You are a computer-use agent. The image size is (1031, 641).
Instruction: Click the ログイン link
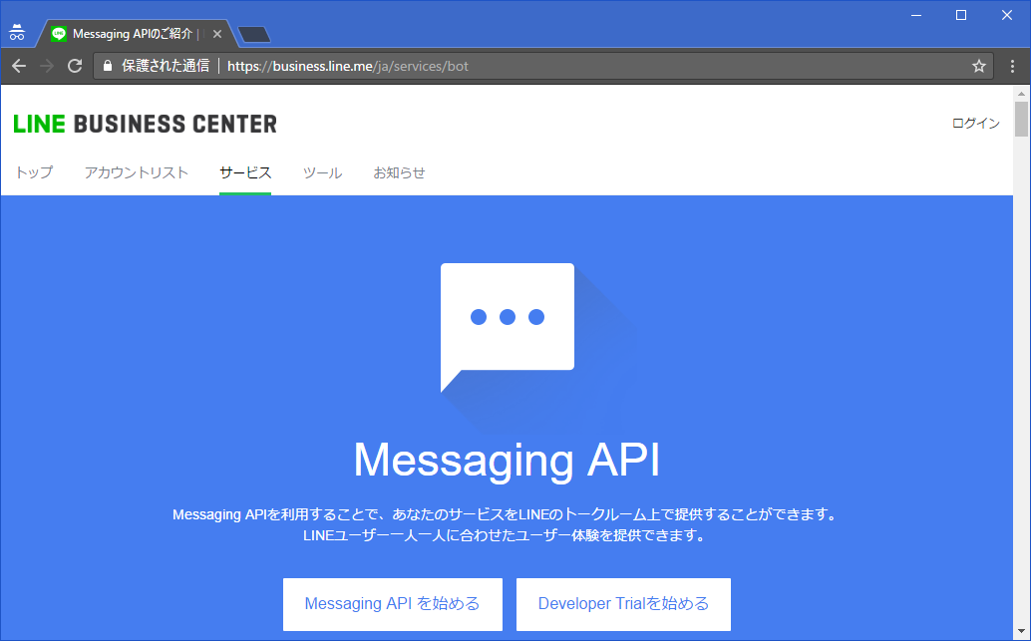(x=975, y=124)
